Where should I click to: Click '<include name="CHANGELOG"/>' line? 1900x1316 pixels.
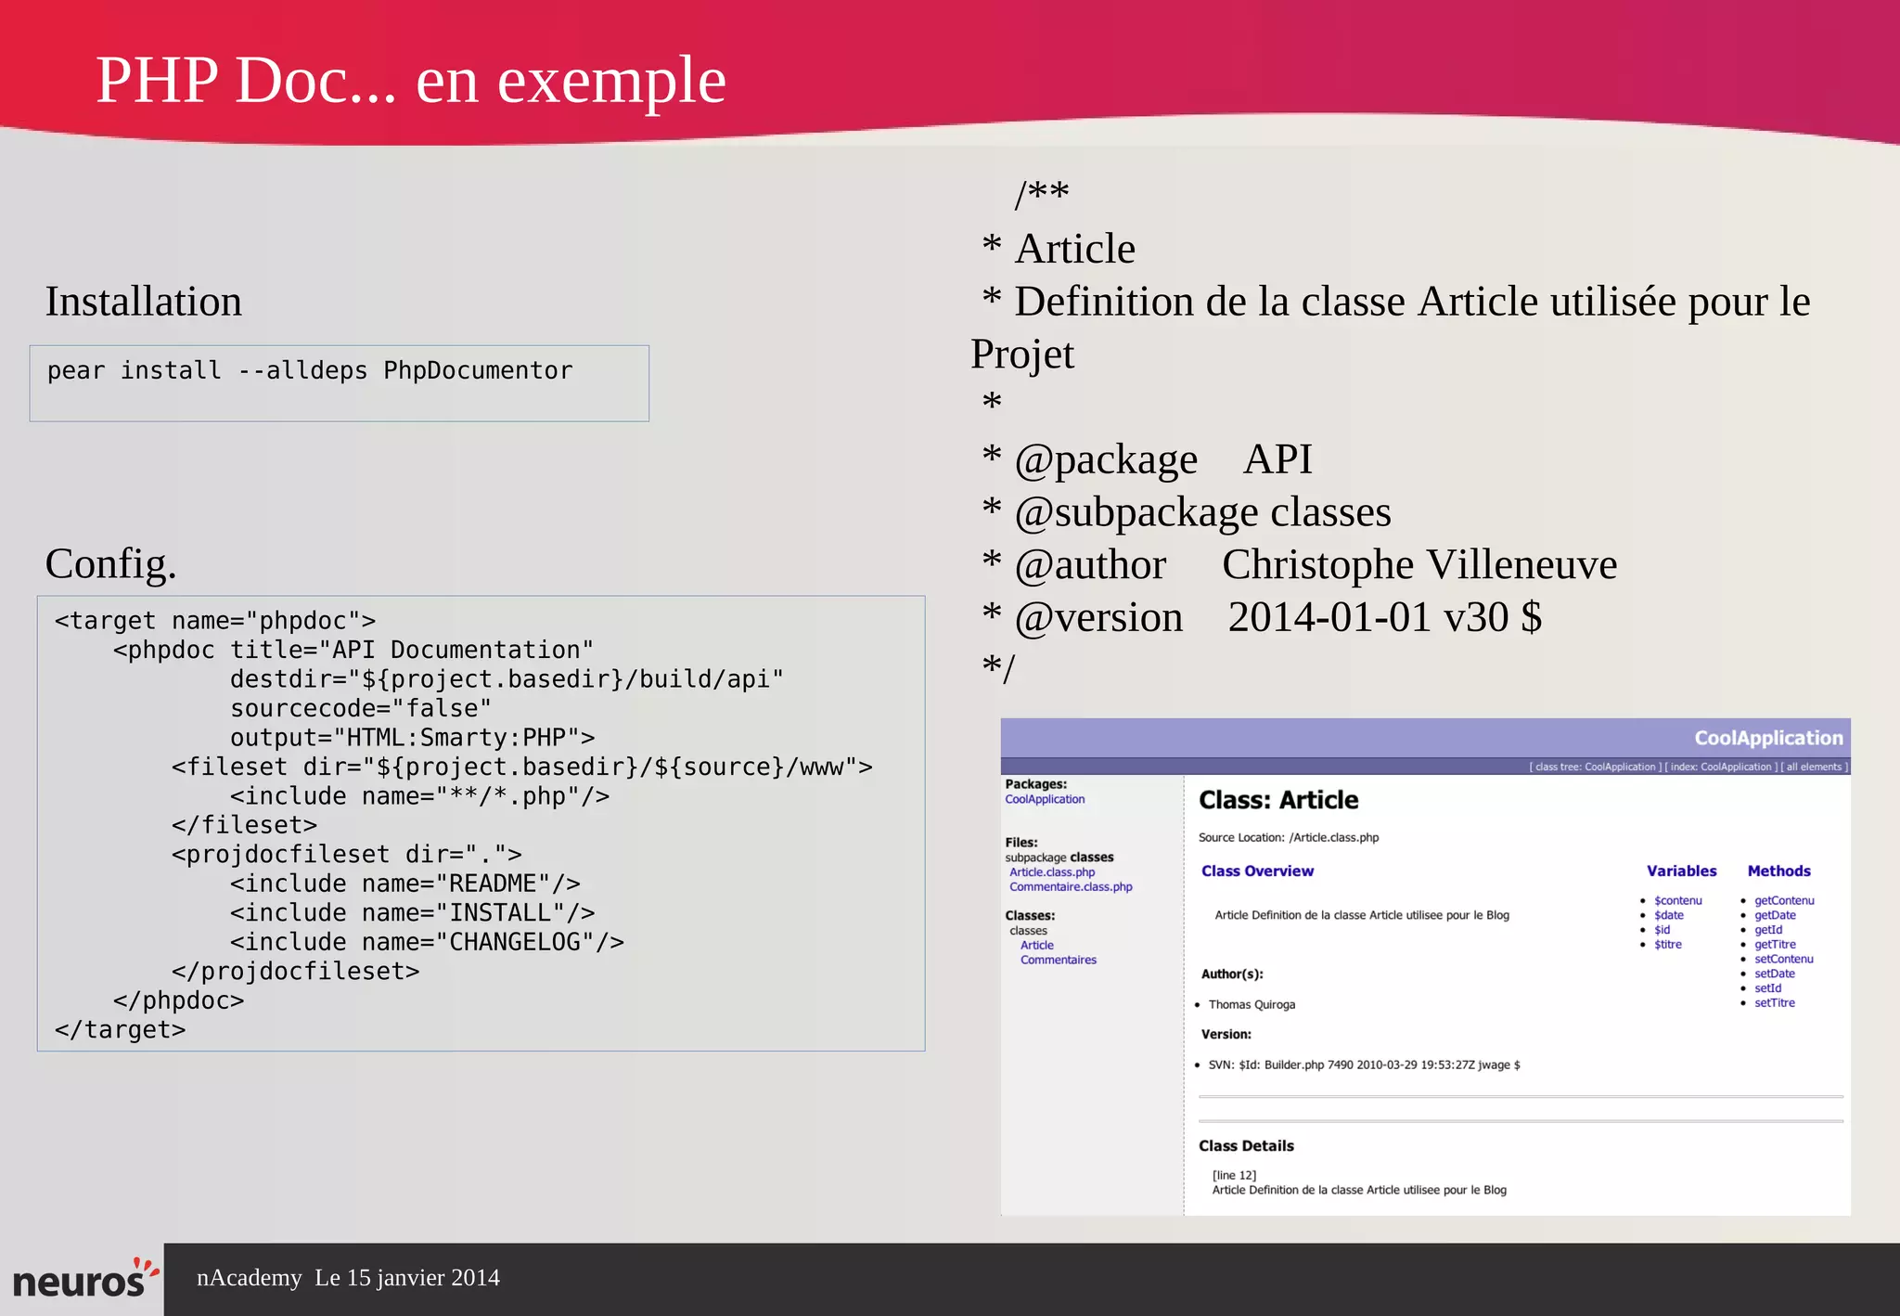428,942
